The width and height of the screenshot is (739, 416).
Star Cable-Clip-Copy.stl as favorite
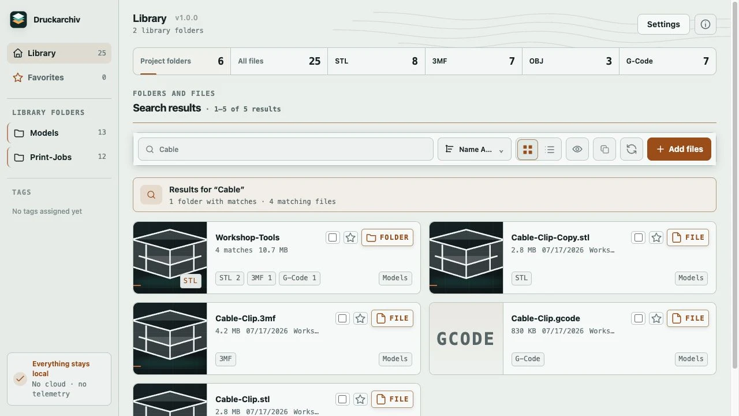(656, 237)
